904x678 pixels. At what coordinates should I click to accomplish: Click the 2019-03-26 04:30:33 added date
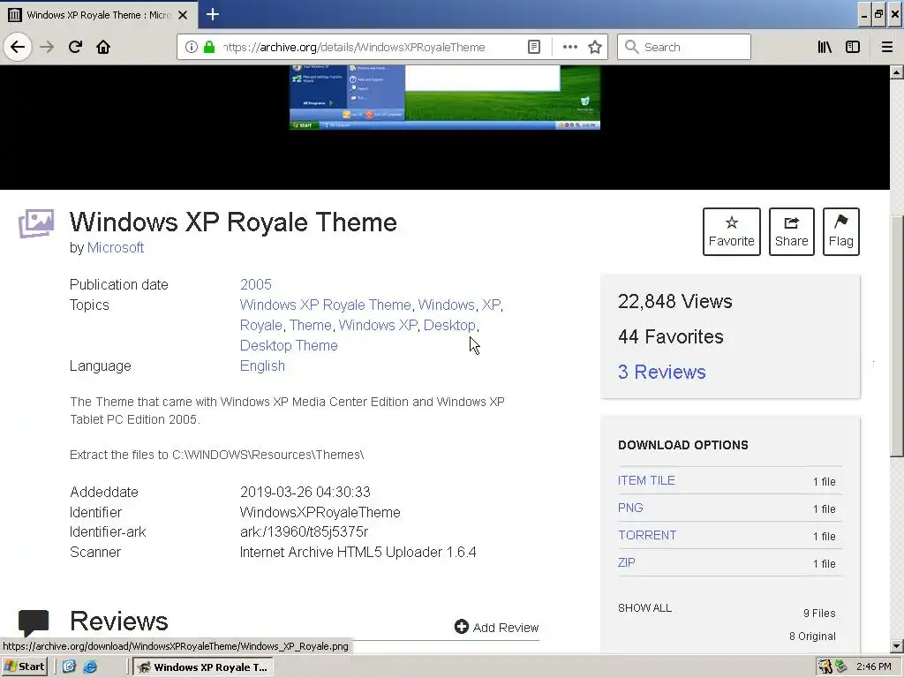tap(305, 492)
